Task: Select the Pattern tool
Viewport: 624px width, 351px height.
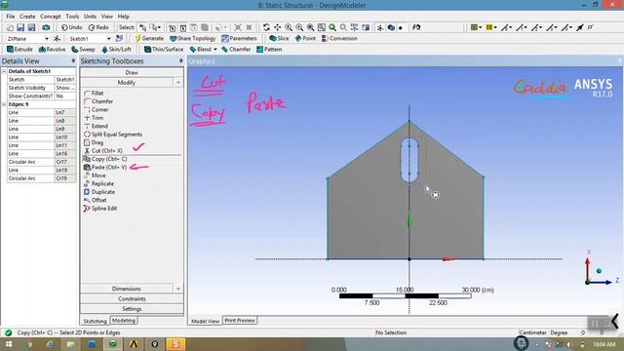Action: click(x=269, y=50)
